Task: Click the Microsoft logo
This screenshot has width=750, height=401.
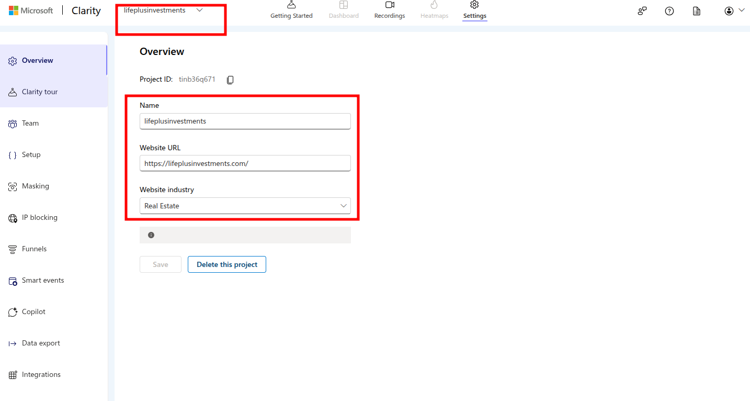Action: (31, 10)
